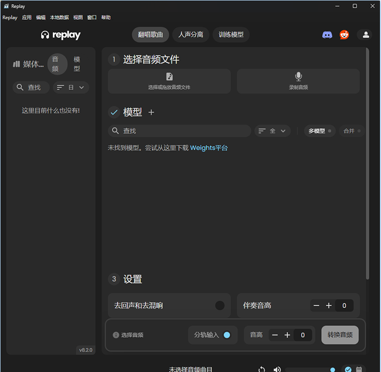Toggle the 去回声和去混响 switch
381x372 pixels.
tap(220, 306)
